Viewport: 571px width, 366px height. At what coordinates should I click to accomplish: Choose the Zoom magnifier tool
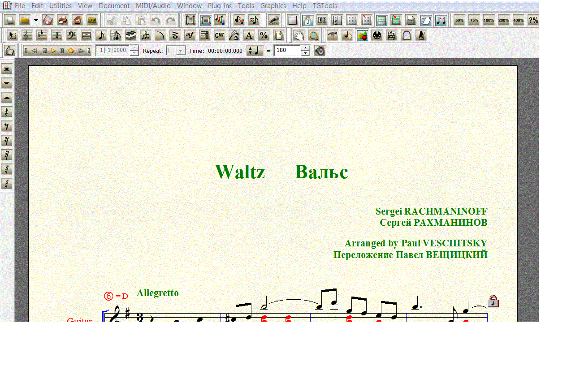(314, 35)
